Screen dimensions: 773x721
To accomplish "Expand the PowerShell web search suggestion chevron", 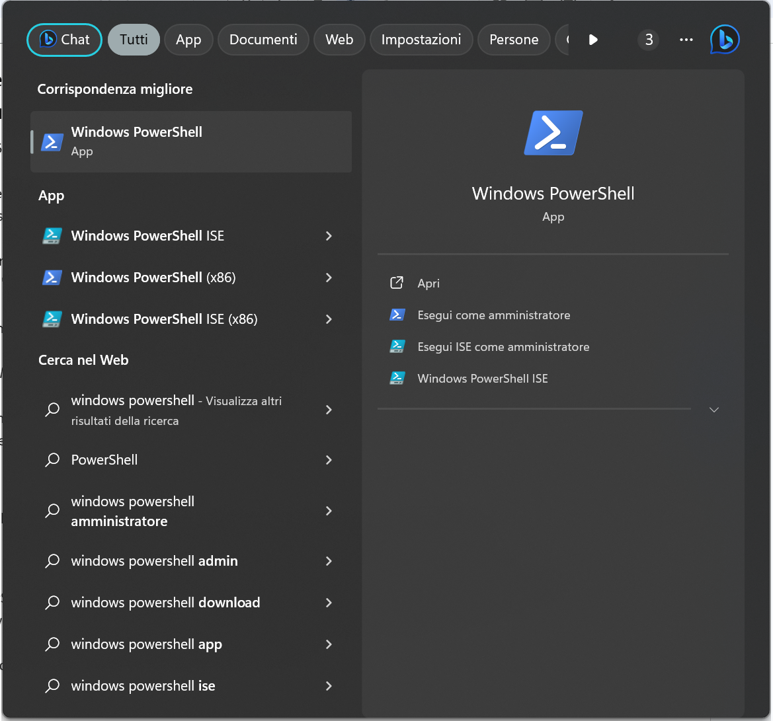I will (329, 459).
